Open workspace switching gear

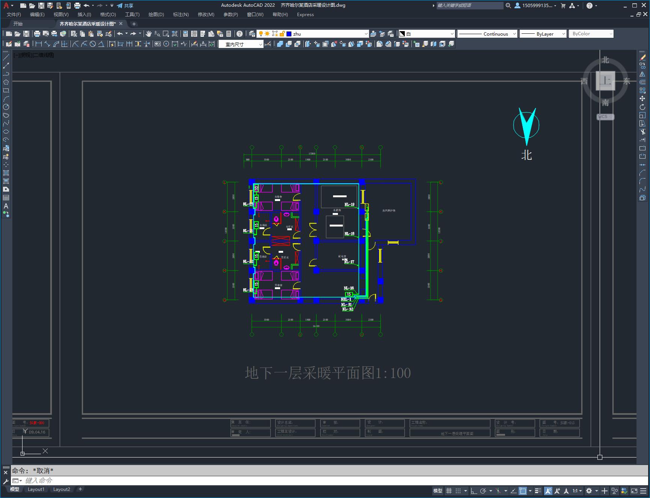click(589, 490)
